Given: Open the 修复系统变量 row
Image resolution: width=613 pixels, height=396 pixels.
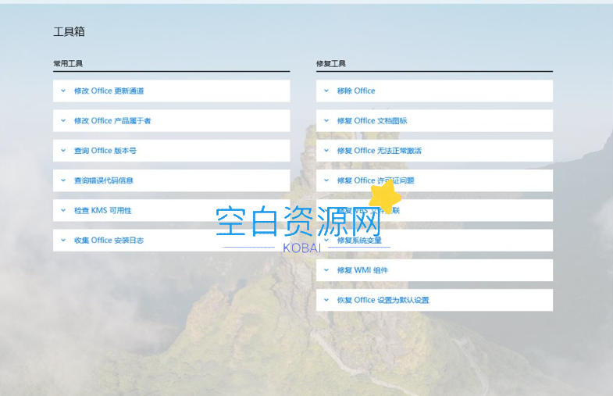Looking at the screenshot, I should point(434,241).
